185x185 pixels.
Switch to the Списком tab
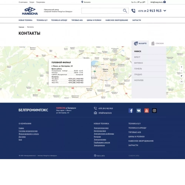point(158,43)
